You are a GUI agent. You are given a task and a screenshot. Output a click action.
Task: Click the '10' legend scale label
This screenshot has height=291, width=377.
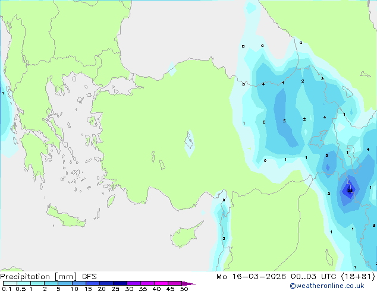click(74, 289)
